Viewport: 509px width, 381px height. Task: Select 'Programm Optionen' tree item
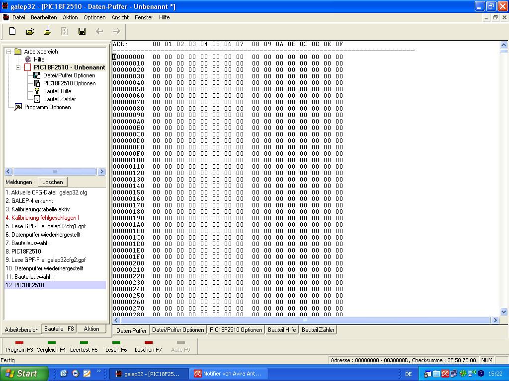[x=47, y=107]
